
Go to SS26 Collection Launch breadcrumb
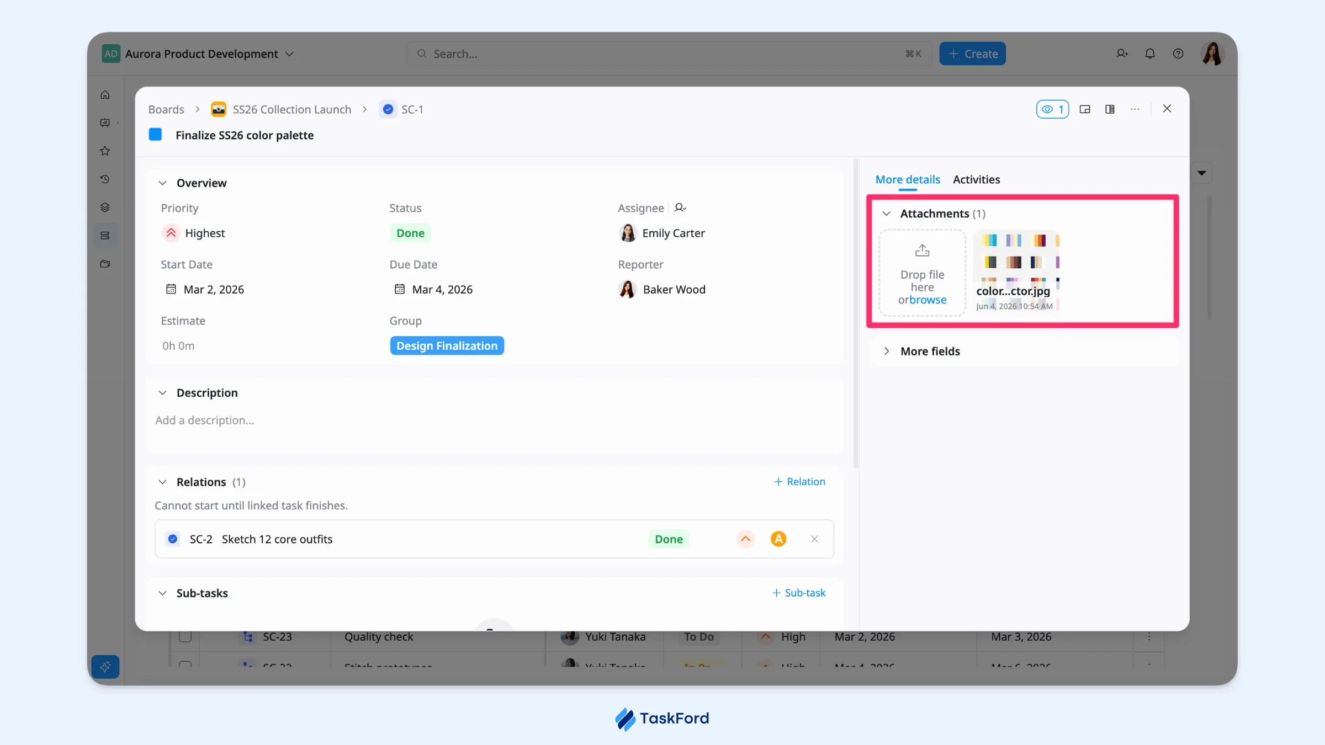(292, 109)
